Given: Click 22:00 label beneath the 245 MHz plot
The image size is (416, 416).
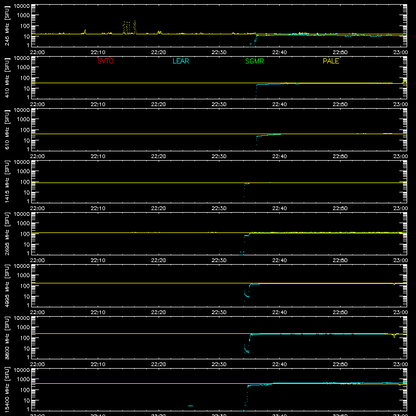Looking at the screenshot, I should click(x=37, y=53).
